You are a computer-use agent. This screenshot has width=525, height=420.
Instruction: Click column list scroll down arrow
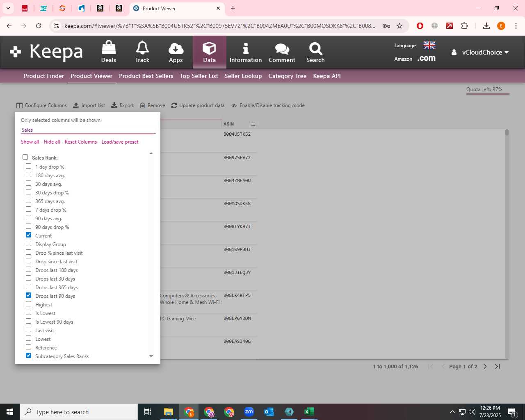[151, 356]
